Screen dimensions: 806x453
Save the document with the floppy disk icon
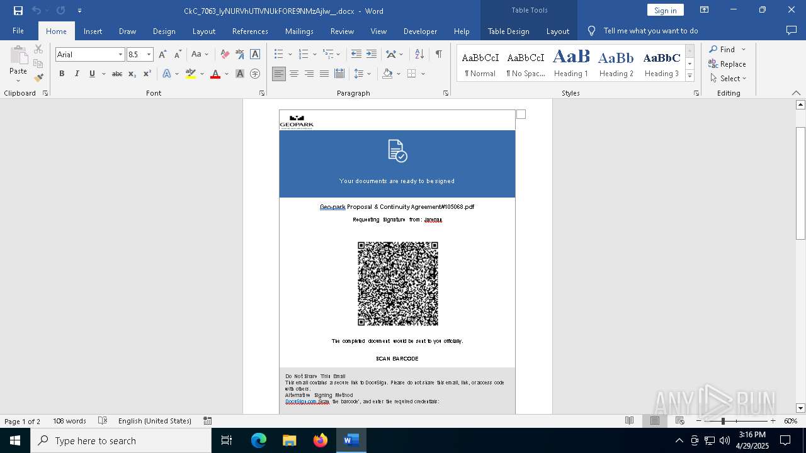tap(18, 10)
